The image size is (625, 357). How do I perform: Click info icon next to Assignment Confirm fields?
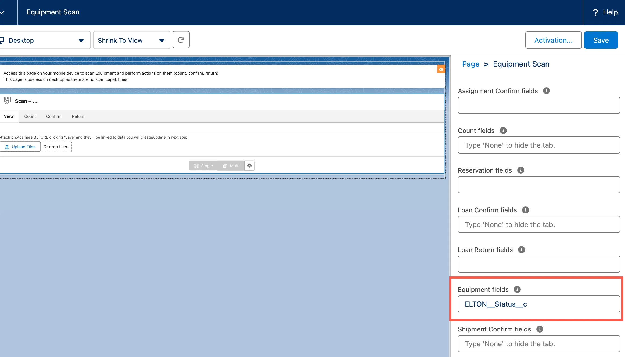(x=546, y=91)
